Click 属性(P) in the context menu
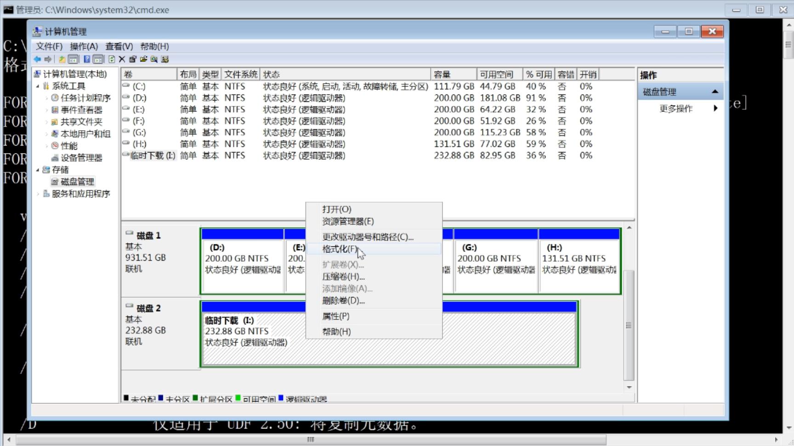 [335, 316]
